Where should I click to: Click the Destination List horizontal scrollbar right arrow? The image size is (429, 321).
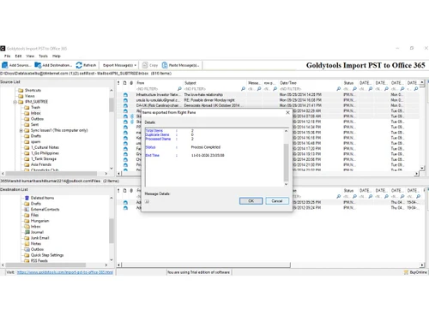pyautogui.click(x=106, y=265)
